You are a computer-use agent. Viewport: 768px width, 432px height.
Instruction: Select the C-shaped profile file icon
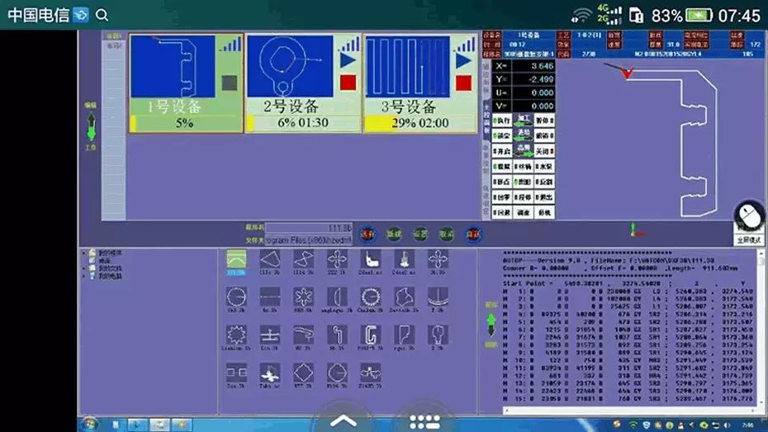point(370,335)
